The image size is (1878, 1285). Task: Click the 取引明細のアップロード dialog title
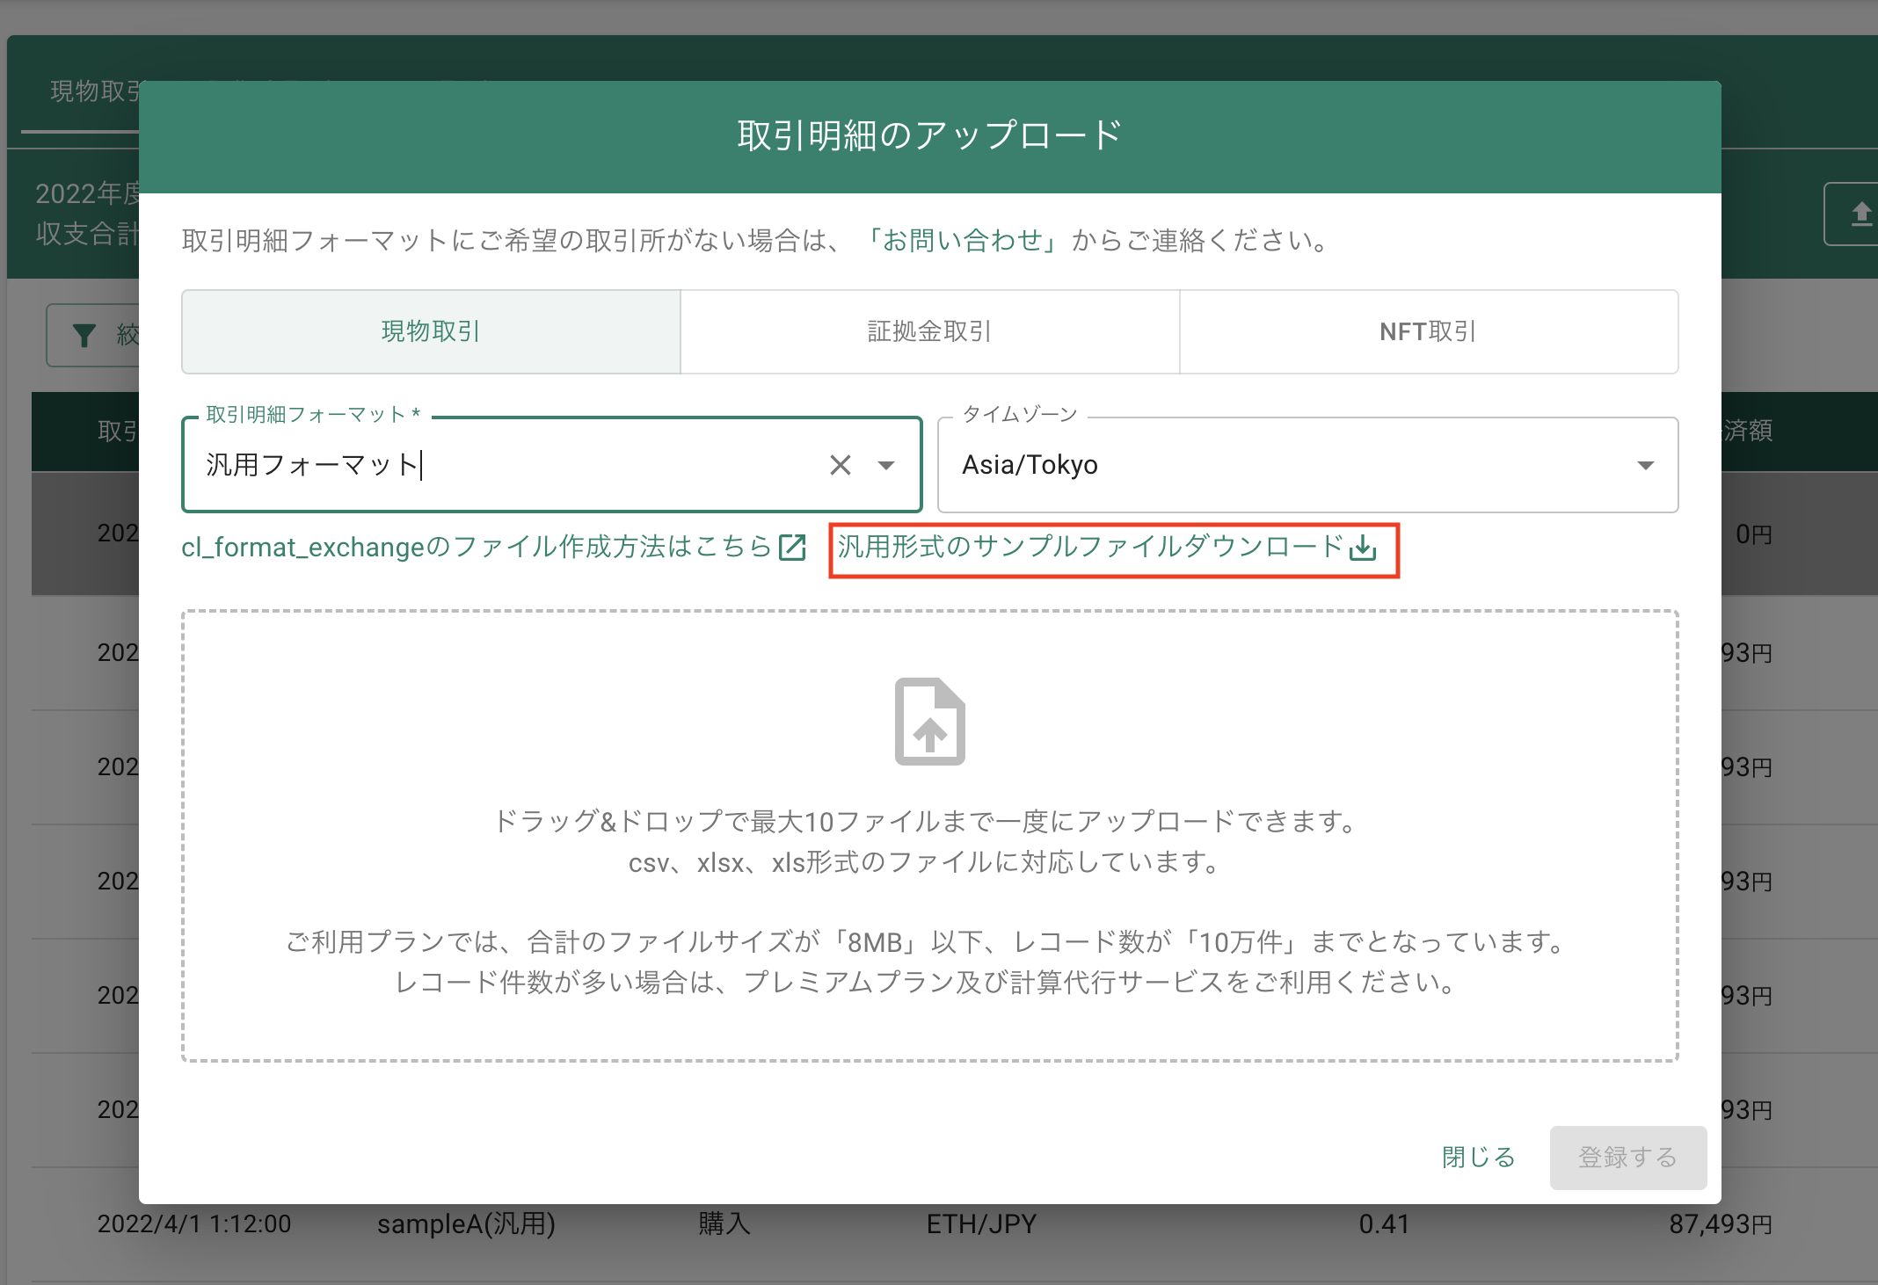[x=929, y=135]
